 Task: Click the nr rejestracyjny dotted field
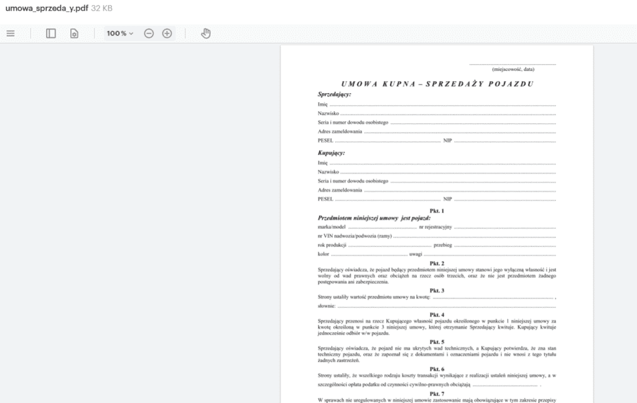pyautogui.click(x=504, y=228)
